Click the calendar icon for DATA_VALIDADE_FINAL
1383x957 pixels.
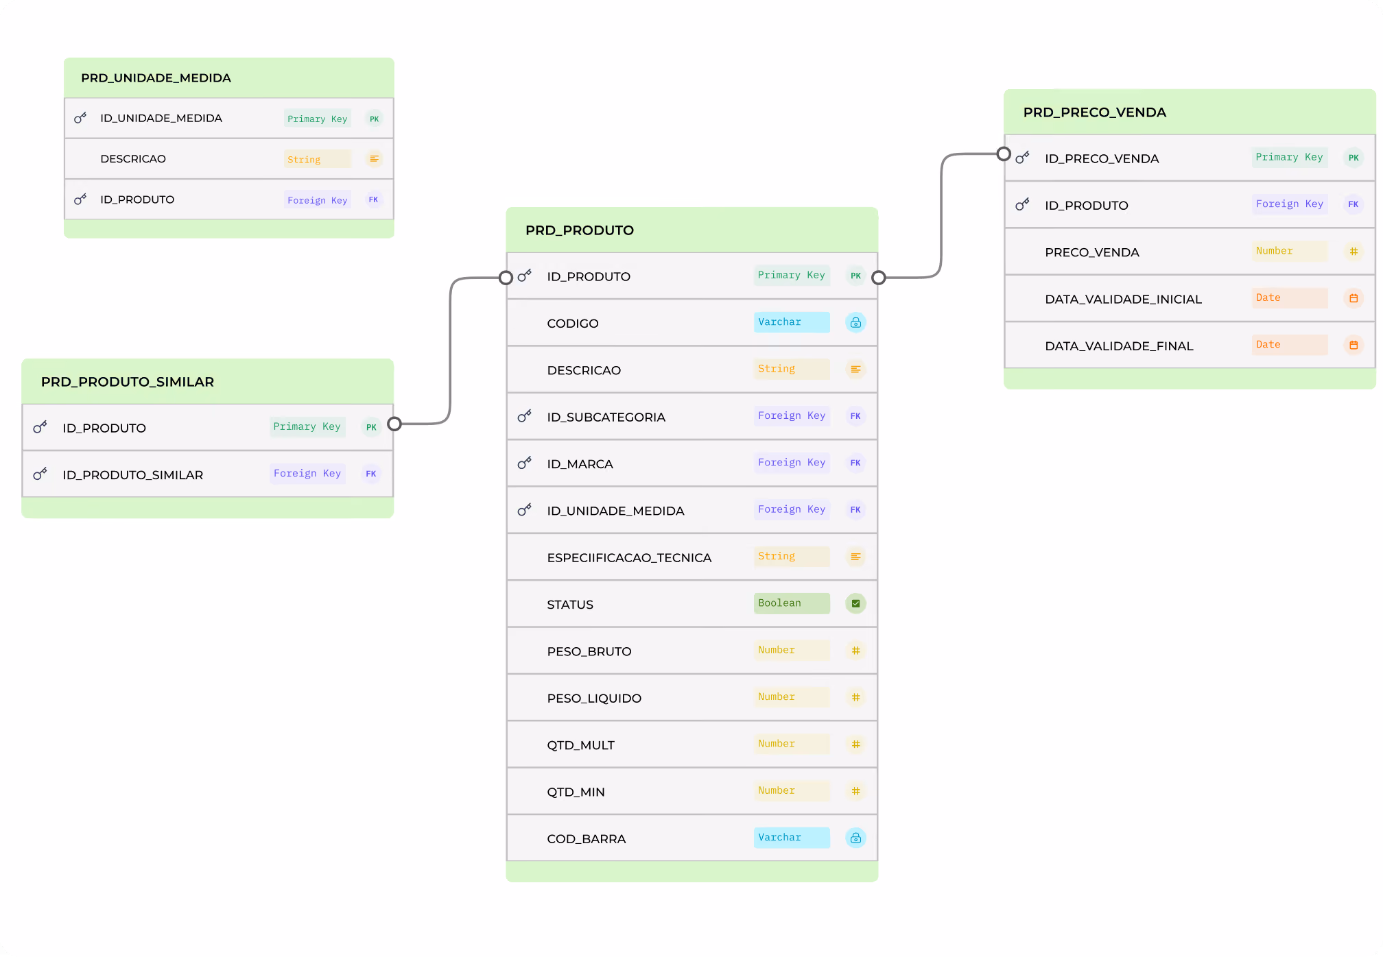pos(1354,345)
